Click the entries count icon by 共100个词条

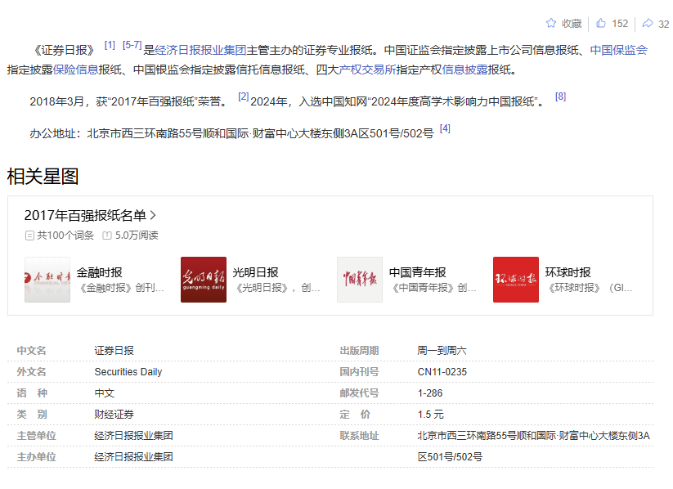[29, 236]
